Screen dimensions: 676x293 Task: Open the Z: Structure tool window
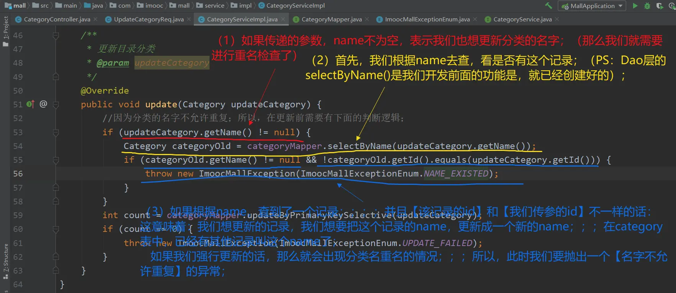tap(5, 261)
